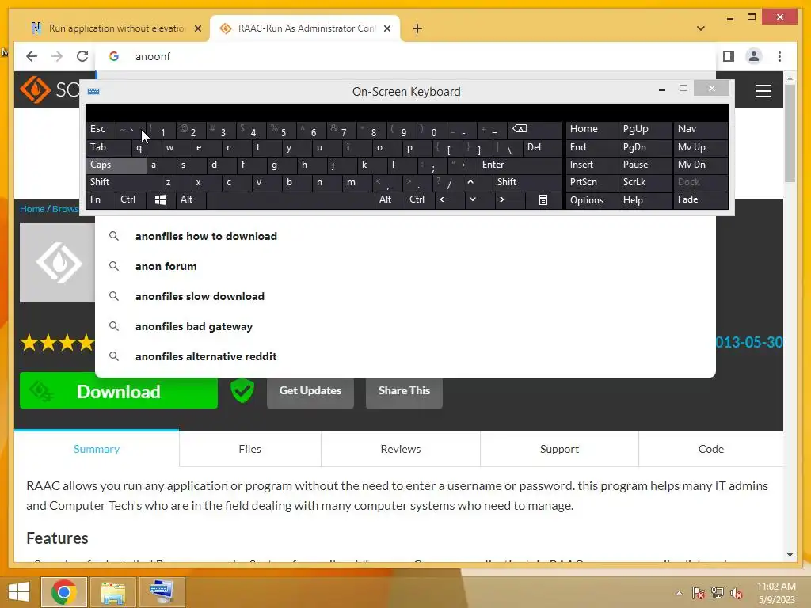Open a new browser tab

(x=417, y=28)
